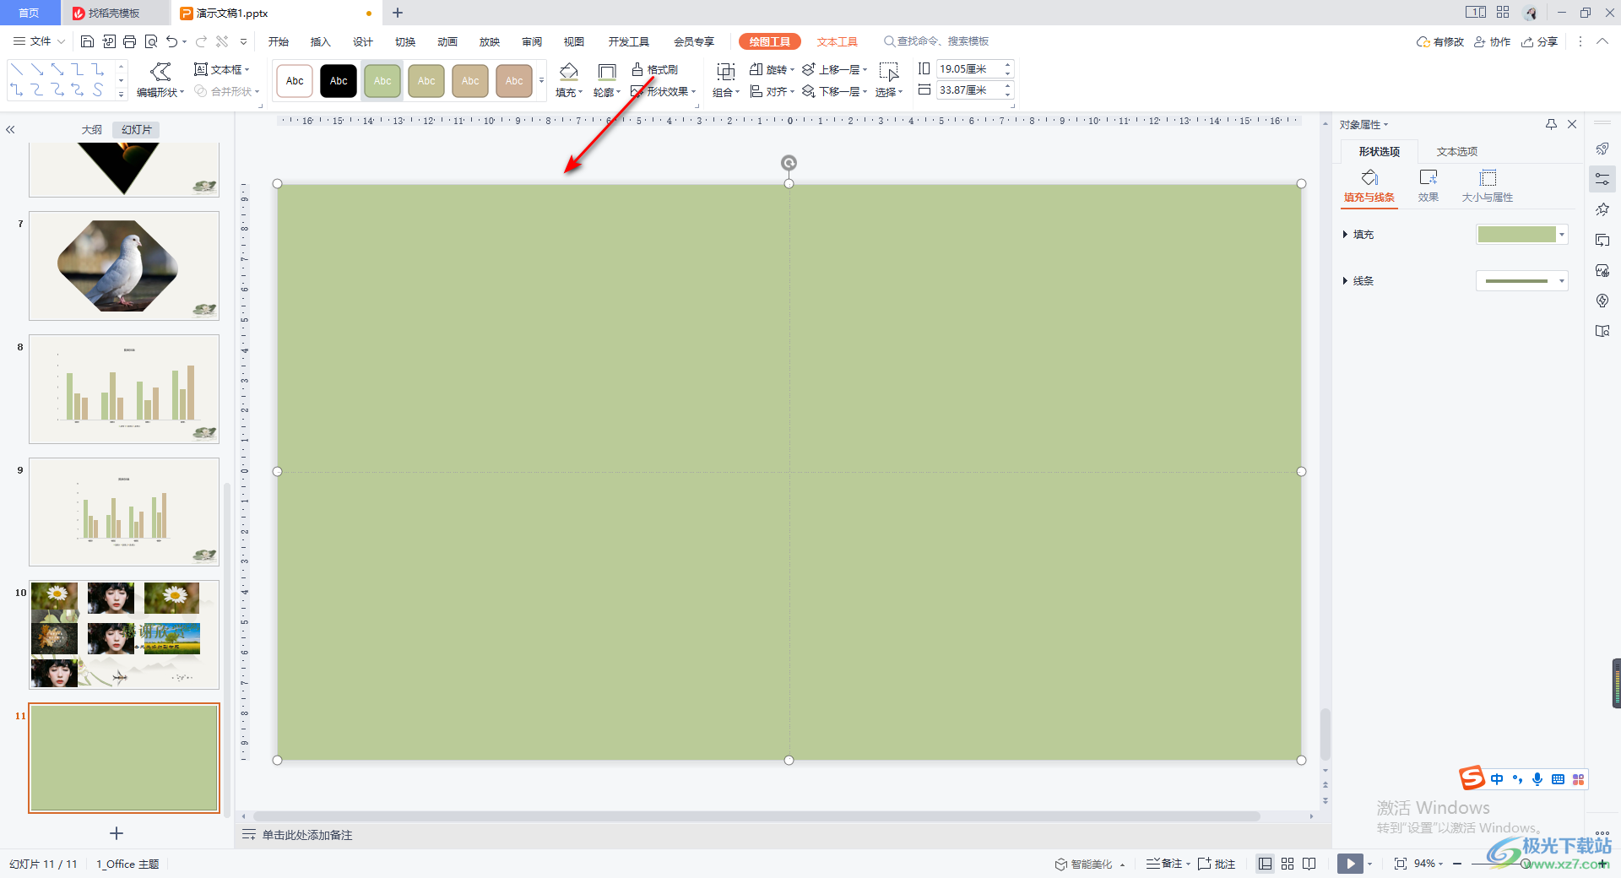The width and height of the screenshot is (1621, 878).
Task: Click the rotate handle above the shape
Action: coord(789,163)
